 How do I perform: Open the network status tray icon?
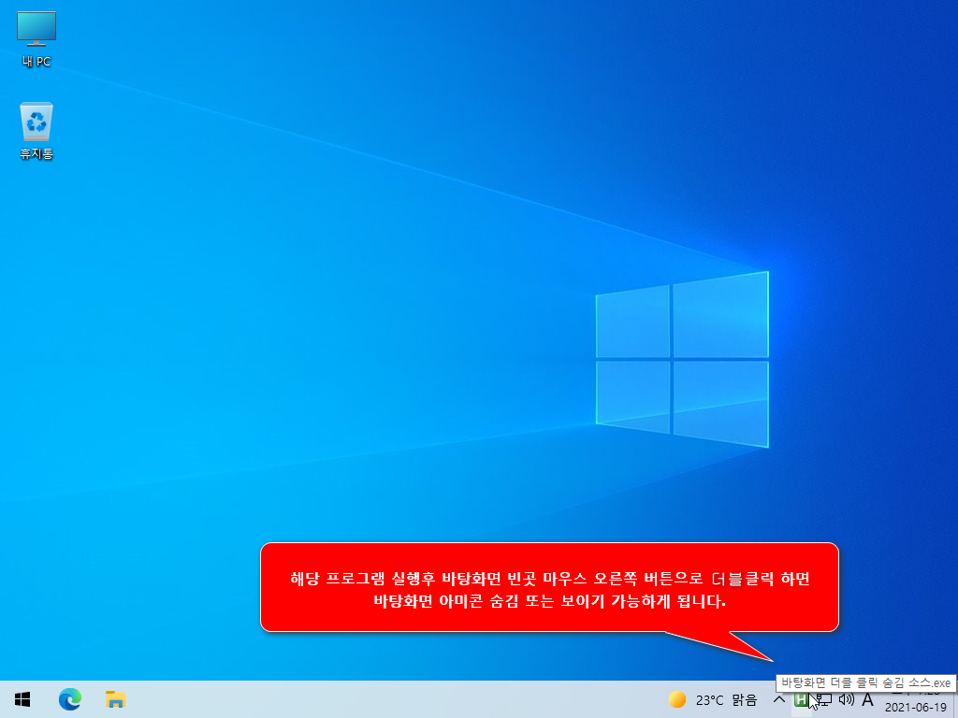[x=824, y=699]
